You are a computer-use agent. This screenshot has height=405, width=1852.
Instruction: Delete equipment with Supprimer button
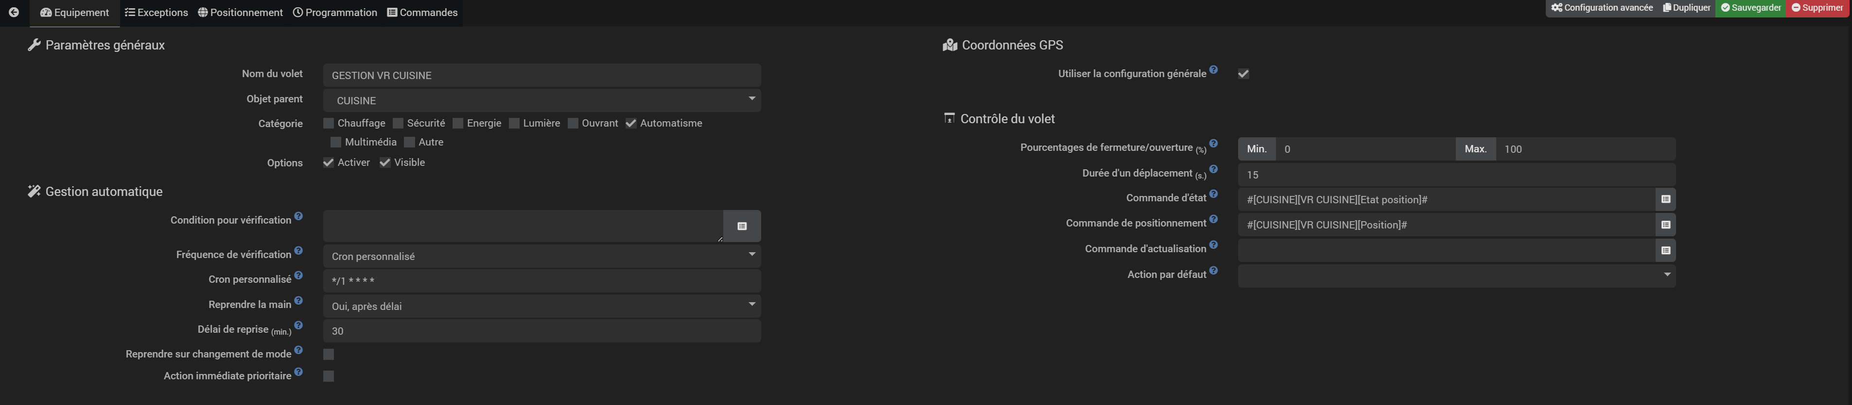coord(1817,8)
